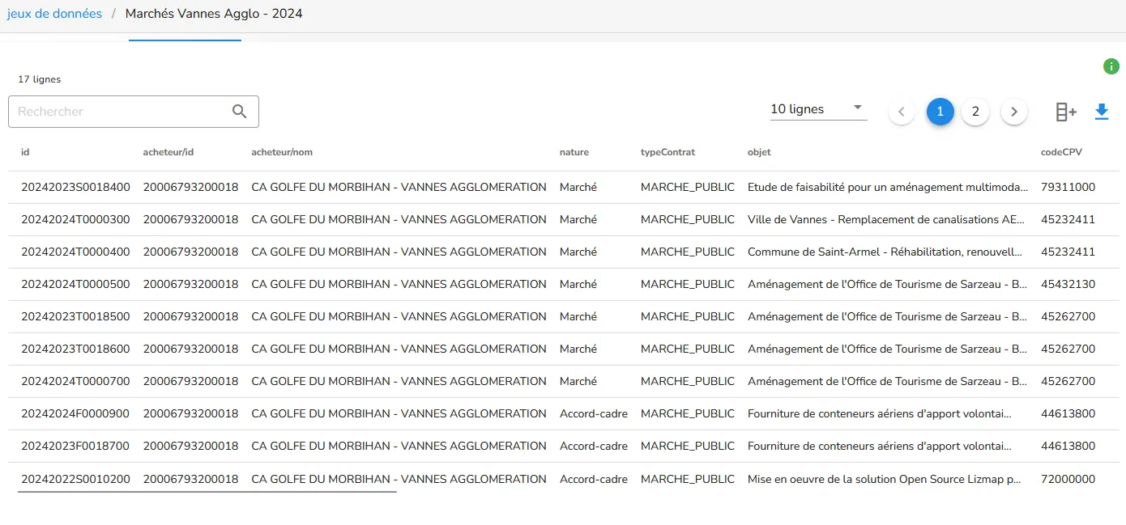Go to the previous page with the left chevron

[902, 112]
